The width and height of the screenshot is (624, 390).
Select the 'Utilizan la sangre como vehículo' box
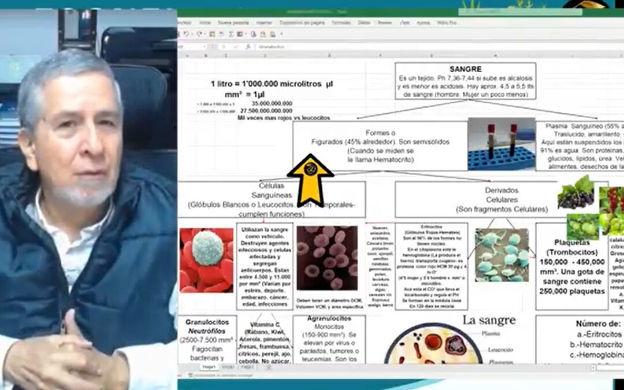tap(264, 266)
